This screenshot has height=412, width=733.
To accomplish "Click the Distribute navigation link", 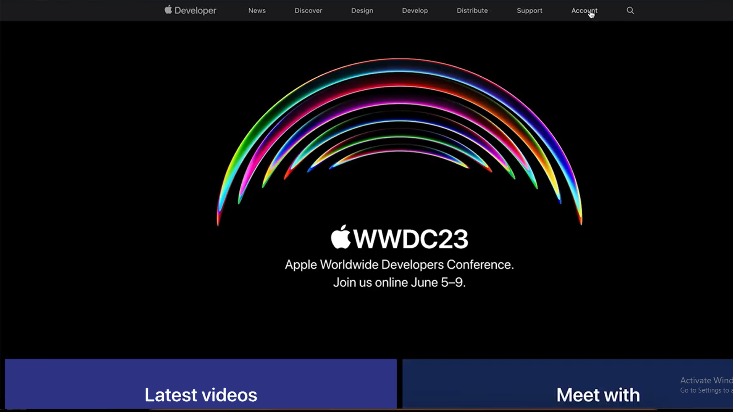I will coord(472,10).
